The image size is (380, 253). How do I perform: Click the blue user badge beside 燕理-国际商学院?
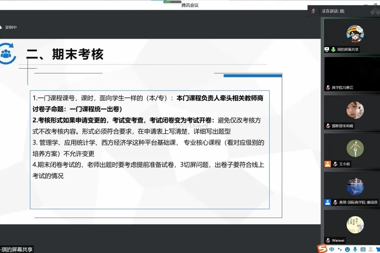coord(328,202)
